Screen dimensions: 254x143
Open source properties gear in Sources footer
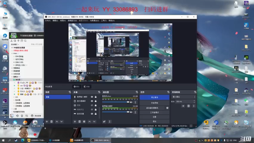click(x=84, y=122)
